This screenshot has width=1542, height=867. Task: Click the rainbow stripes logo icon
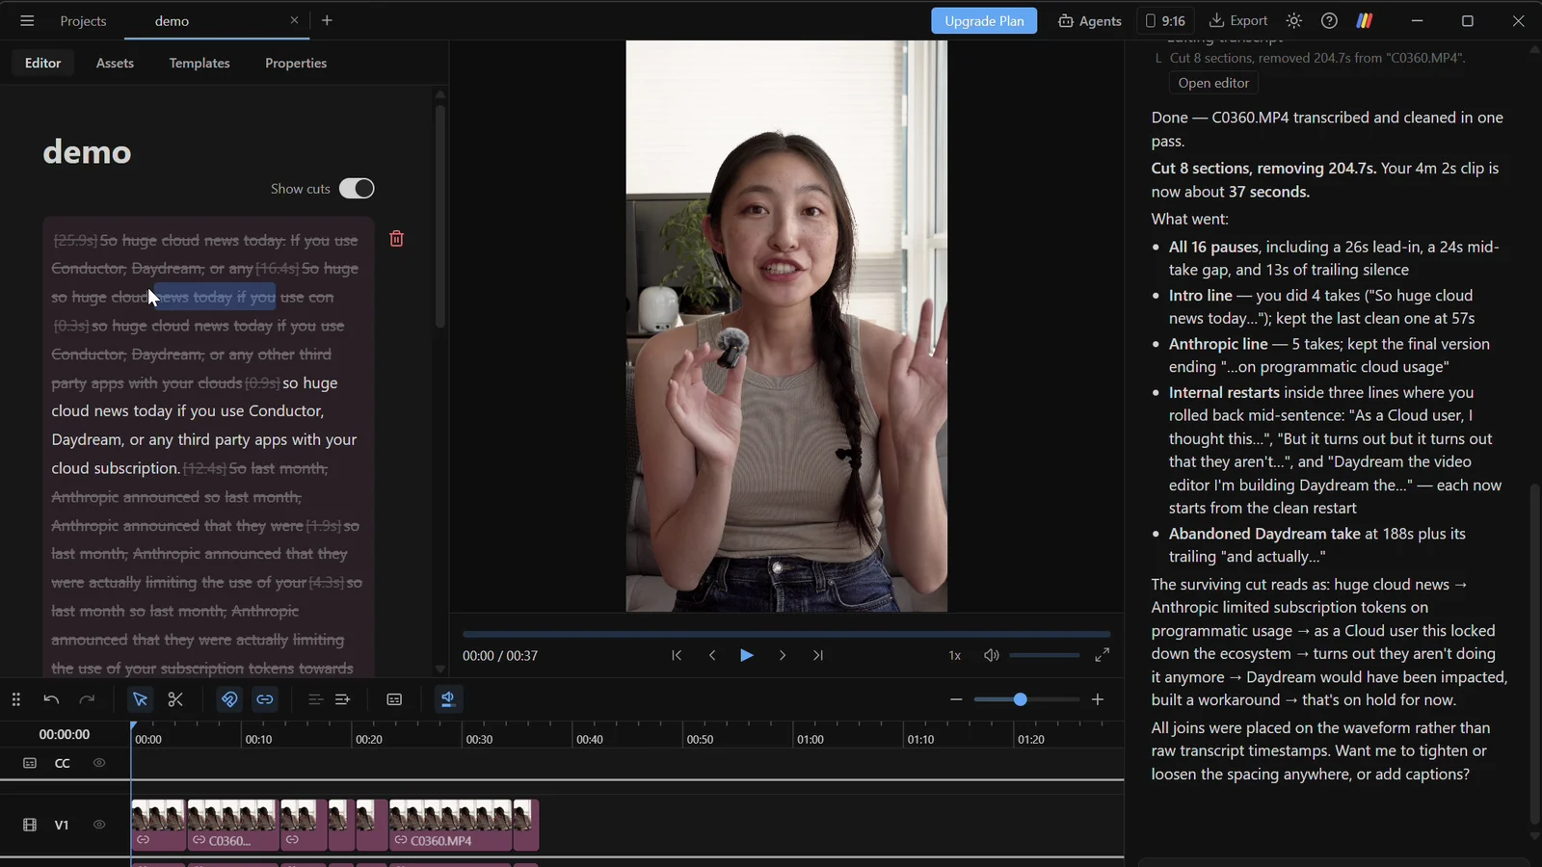coord(1365,20)
